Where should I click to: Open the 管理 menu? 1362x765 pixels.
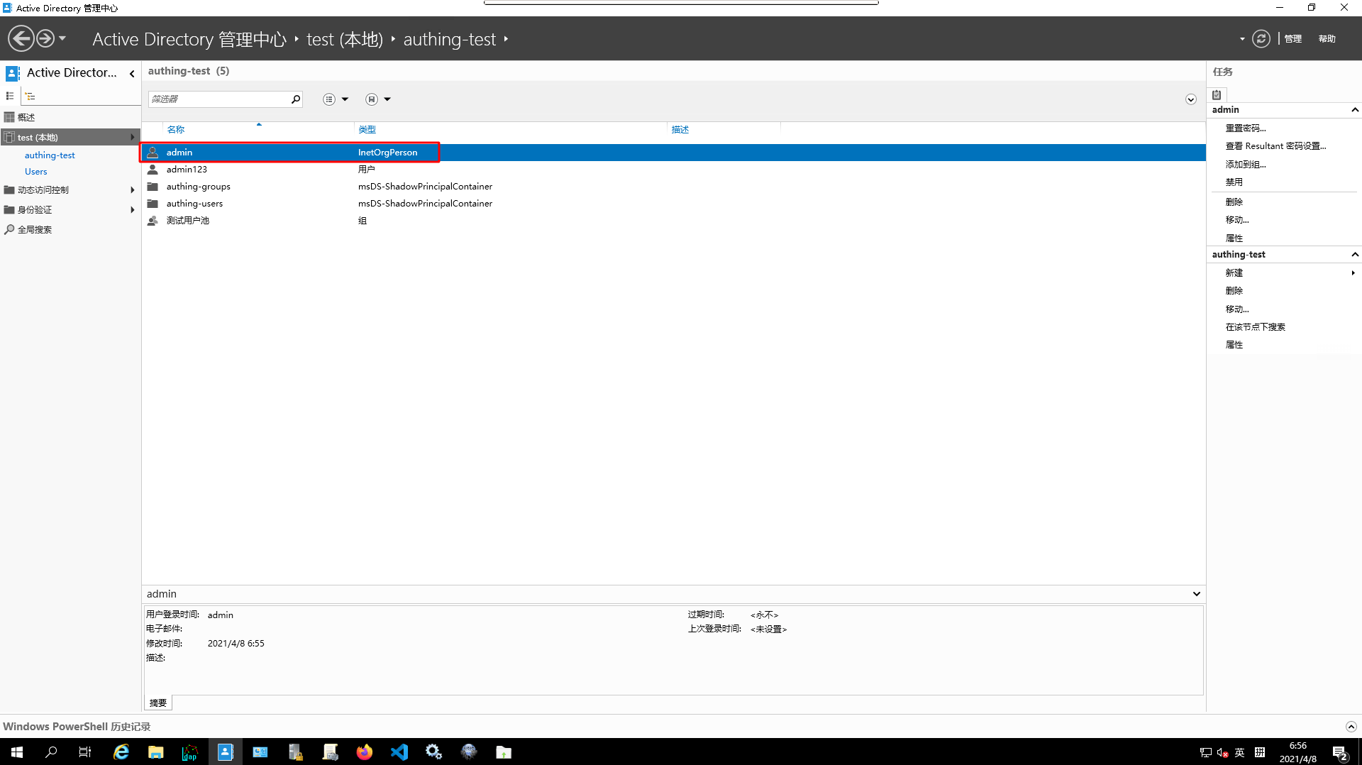click(x=1292, y=39)
